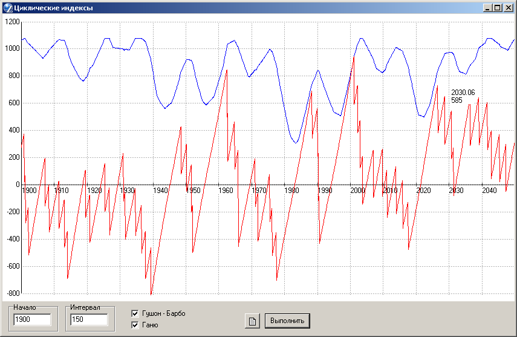
Task: Maximize the Циклические индексы window
Action: pyautogui.click(x=498, y=8)
